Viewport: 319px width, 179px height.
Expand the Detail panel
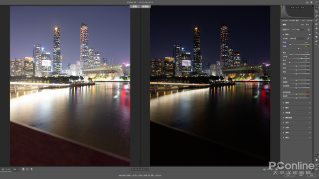tap(284, 108)
